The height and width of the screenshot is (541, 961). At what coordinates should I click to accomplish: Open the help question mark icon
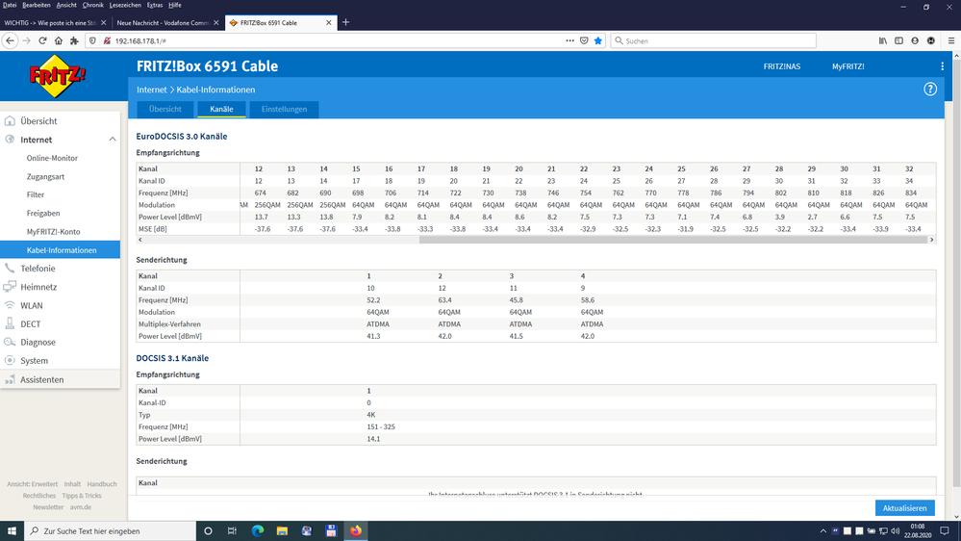(930, 89)
